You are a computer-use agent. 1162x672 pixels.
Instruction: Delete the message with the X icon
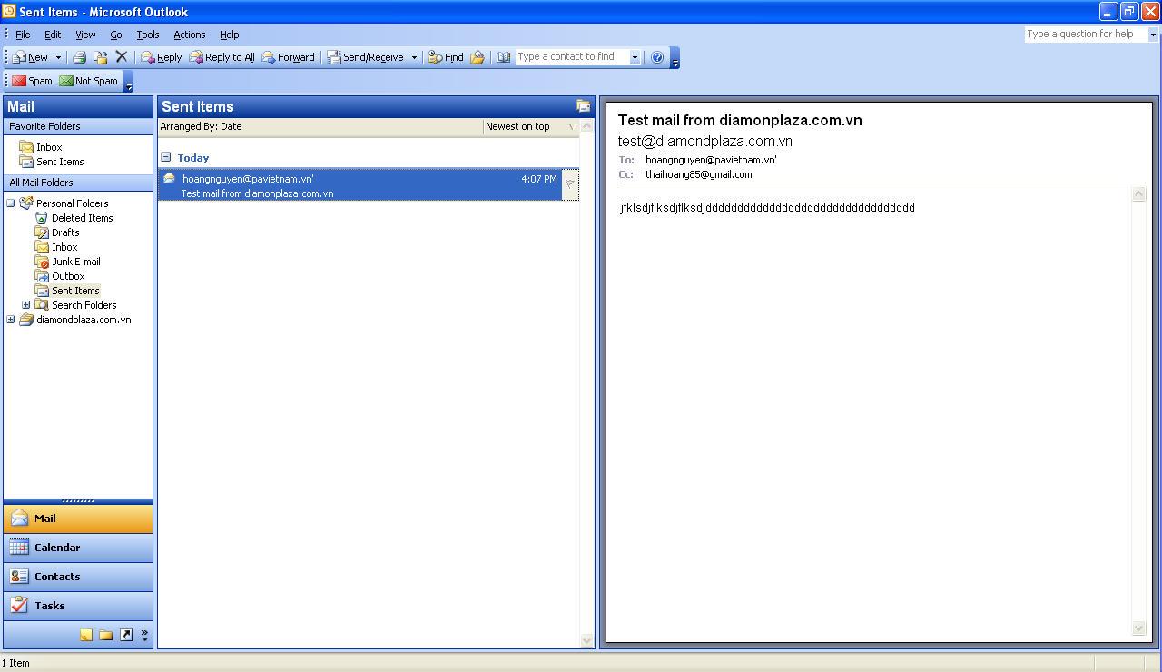tap(122, 57)
